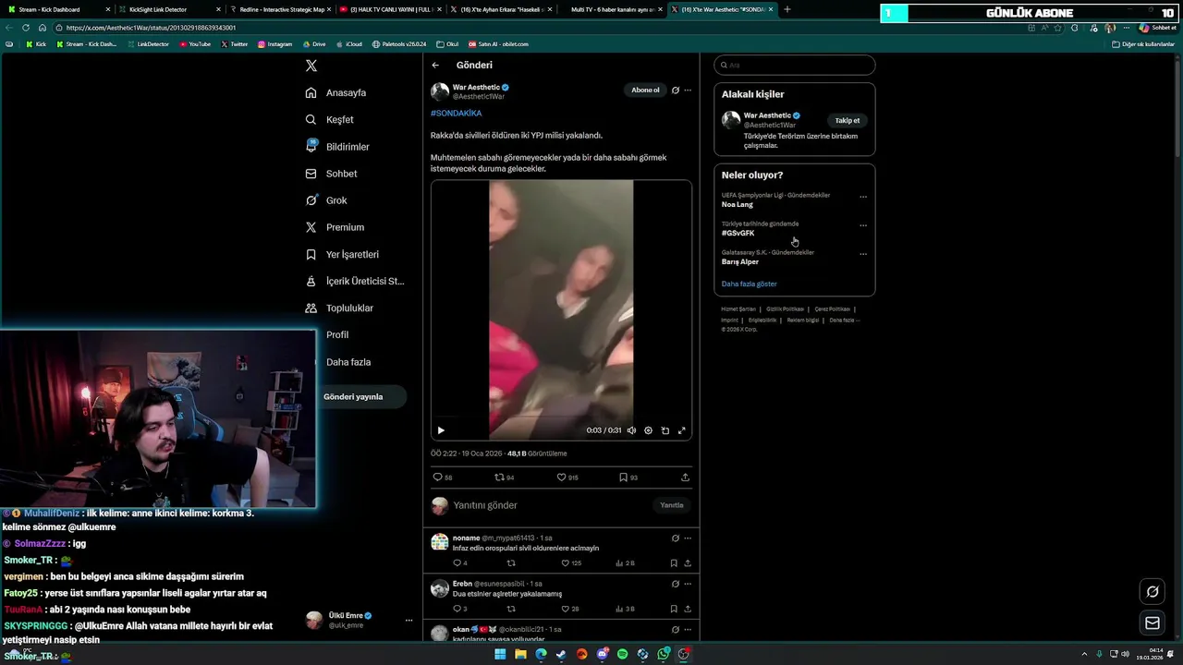Click the Gönderi yayınla button
The height and width of the screenshot is (665, 1183).
(x=354, y=397)
